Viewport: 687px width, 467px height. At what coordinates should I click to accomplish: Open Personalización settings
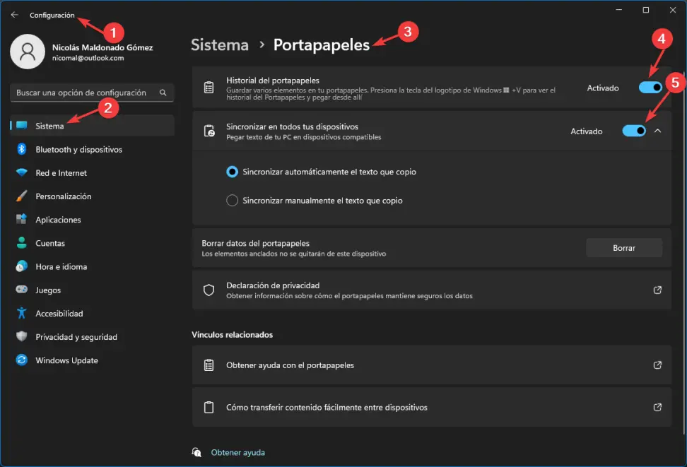point(92,196)
